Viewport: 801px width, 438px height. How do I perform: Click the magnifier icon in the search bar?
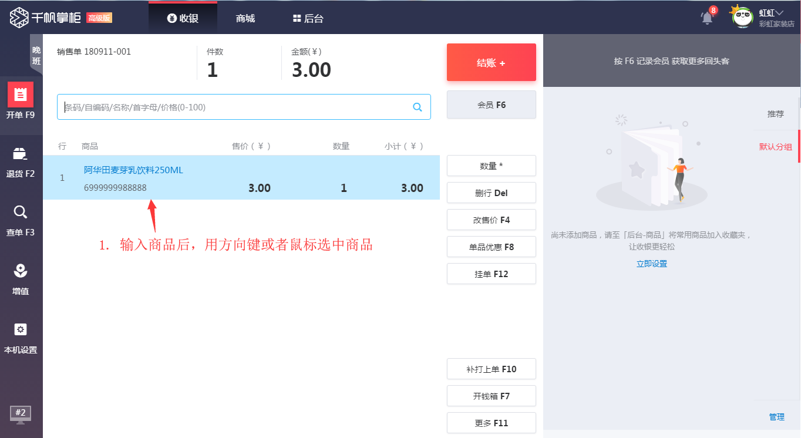coord(418,107)
